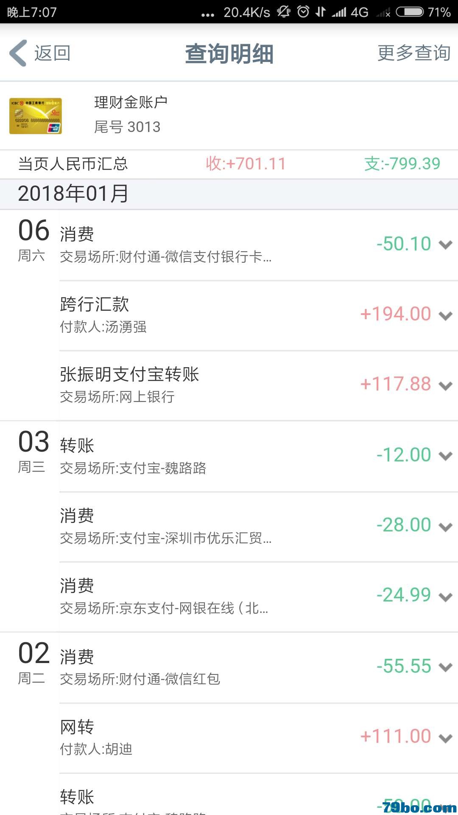Tap the back arrow icon
The width and height of the screenshot is (458, 815).
18,53
